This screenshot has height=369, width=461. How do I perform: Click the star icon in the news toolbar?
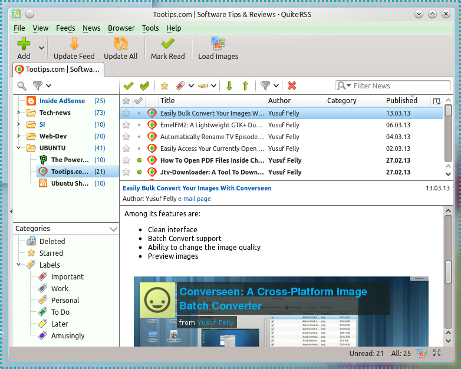(164, 86)
